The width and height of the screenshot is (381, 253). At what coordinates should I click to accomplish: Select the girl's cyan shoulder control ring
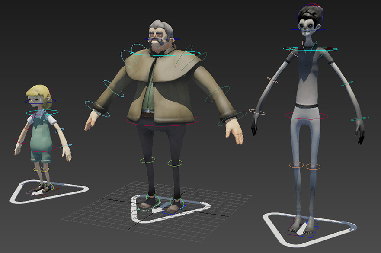[42, 112]
